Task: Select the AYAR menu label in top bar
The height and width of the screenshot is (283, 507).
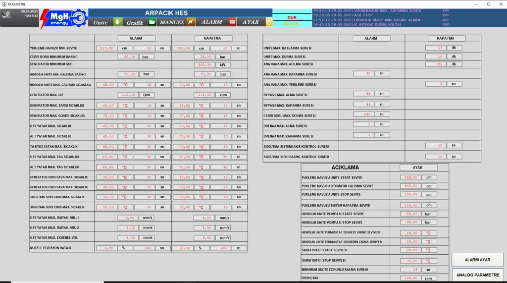Action: point(251,22)
